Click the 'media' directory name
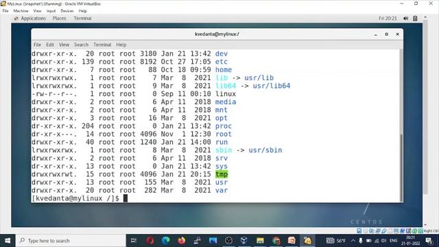The width and height of the screenshot is (439, 247). (226, 102)
